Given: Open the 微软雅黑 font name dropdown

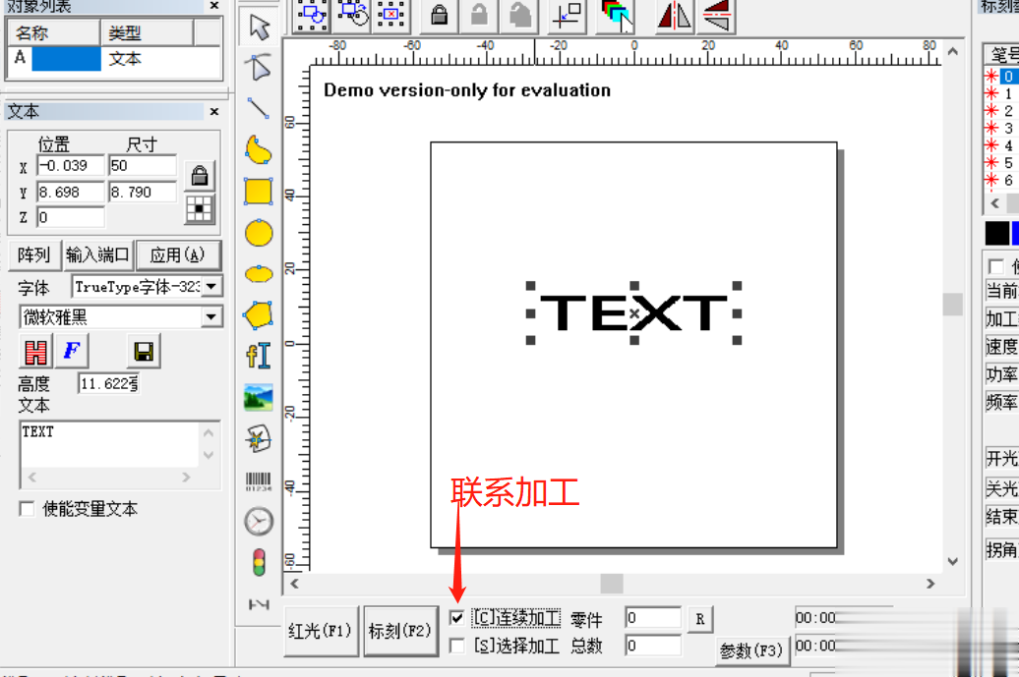Looking at the screenshot, I should 211,316.
